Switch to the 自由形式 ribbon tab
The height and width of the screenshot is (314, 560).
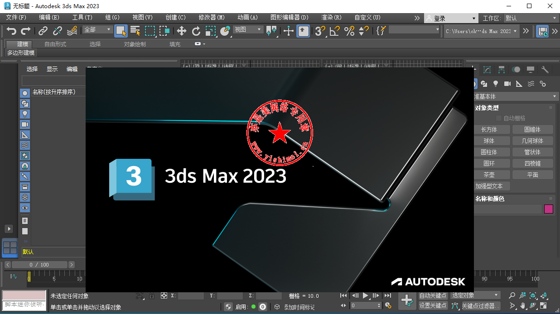[x=55, y=44]
